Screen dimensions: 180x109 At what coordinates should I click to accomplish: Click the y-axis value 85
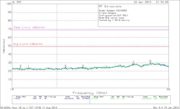point(10,21)
